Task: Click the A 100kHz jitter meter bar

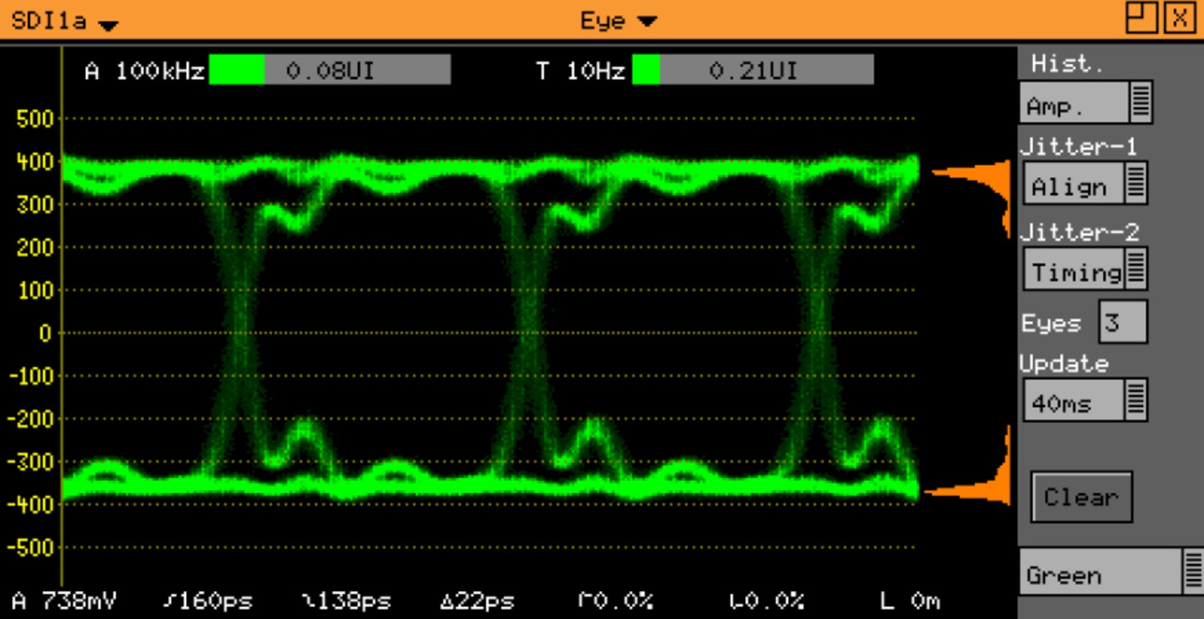Action: (330, 70)
